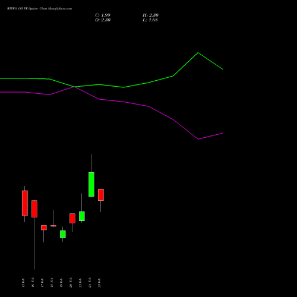Select the thin doji candle for 18 Feb
The image size is (297, 297).
tap(53, 226)
